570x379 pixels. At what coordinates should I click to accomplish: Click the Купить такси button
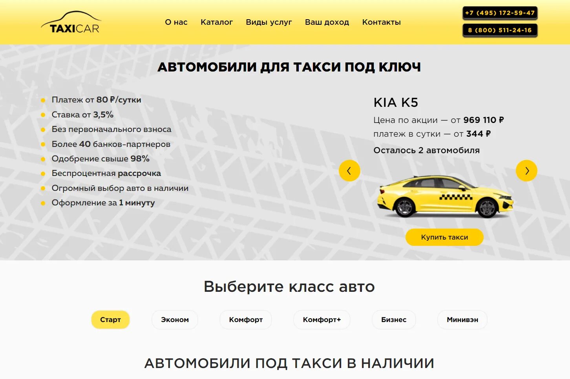pos(444,237)
